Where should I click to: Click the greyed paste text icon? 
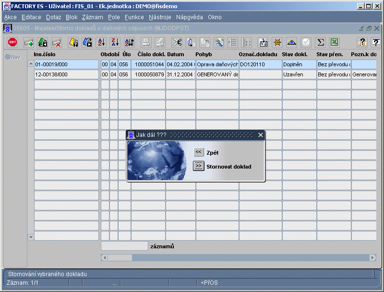tap(205, 42)
